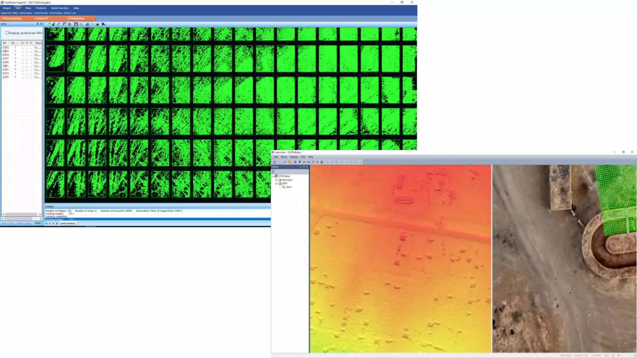This screenshot has height=358, width=637.
Task: Click the refresh icon in Project panel
Action: tap(273, 172)
